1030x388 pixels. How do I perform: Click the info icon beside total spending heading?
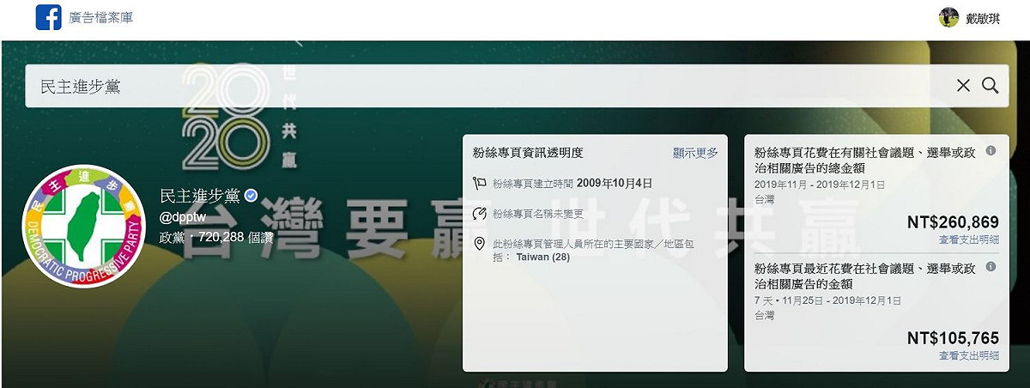tap(991, 150)
